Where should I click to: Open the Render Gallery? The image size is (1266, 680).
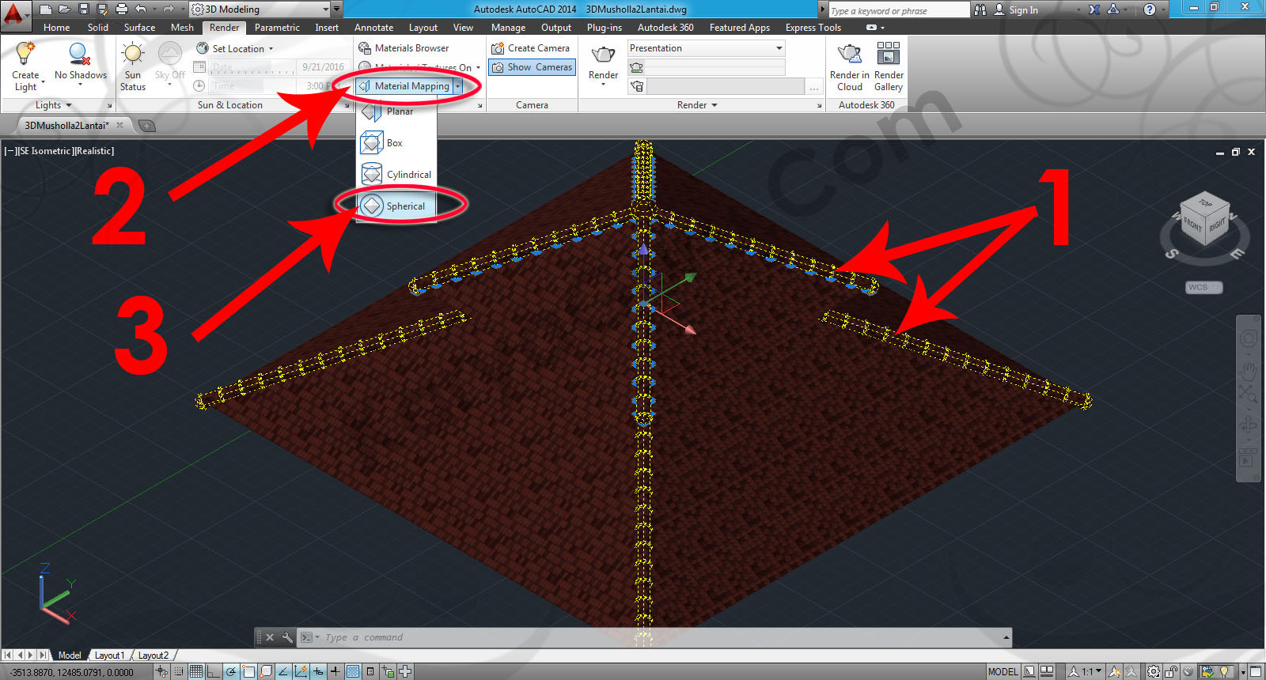[x=888, y=55]
